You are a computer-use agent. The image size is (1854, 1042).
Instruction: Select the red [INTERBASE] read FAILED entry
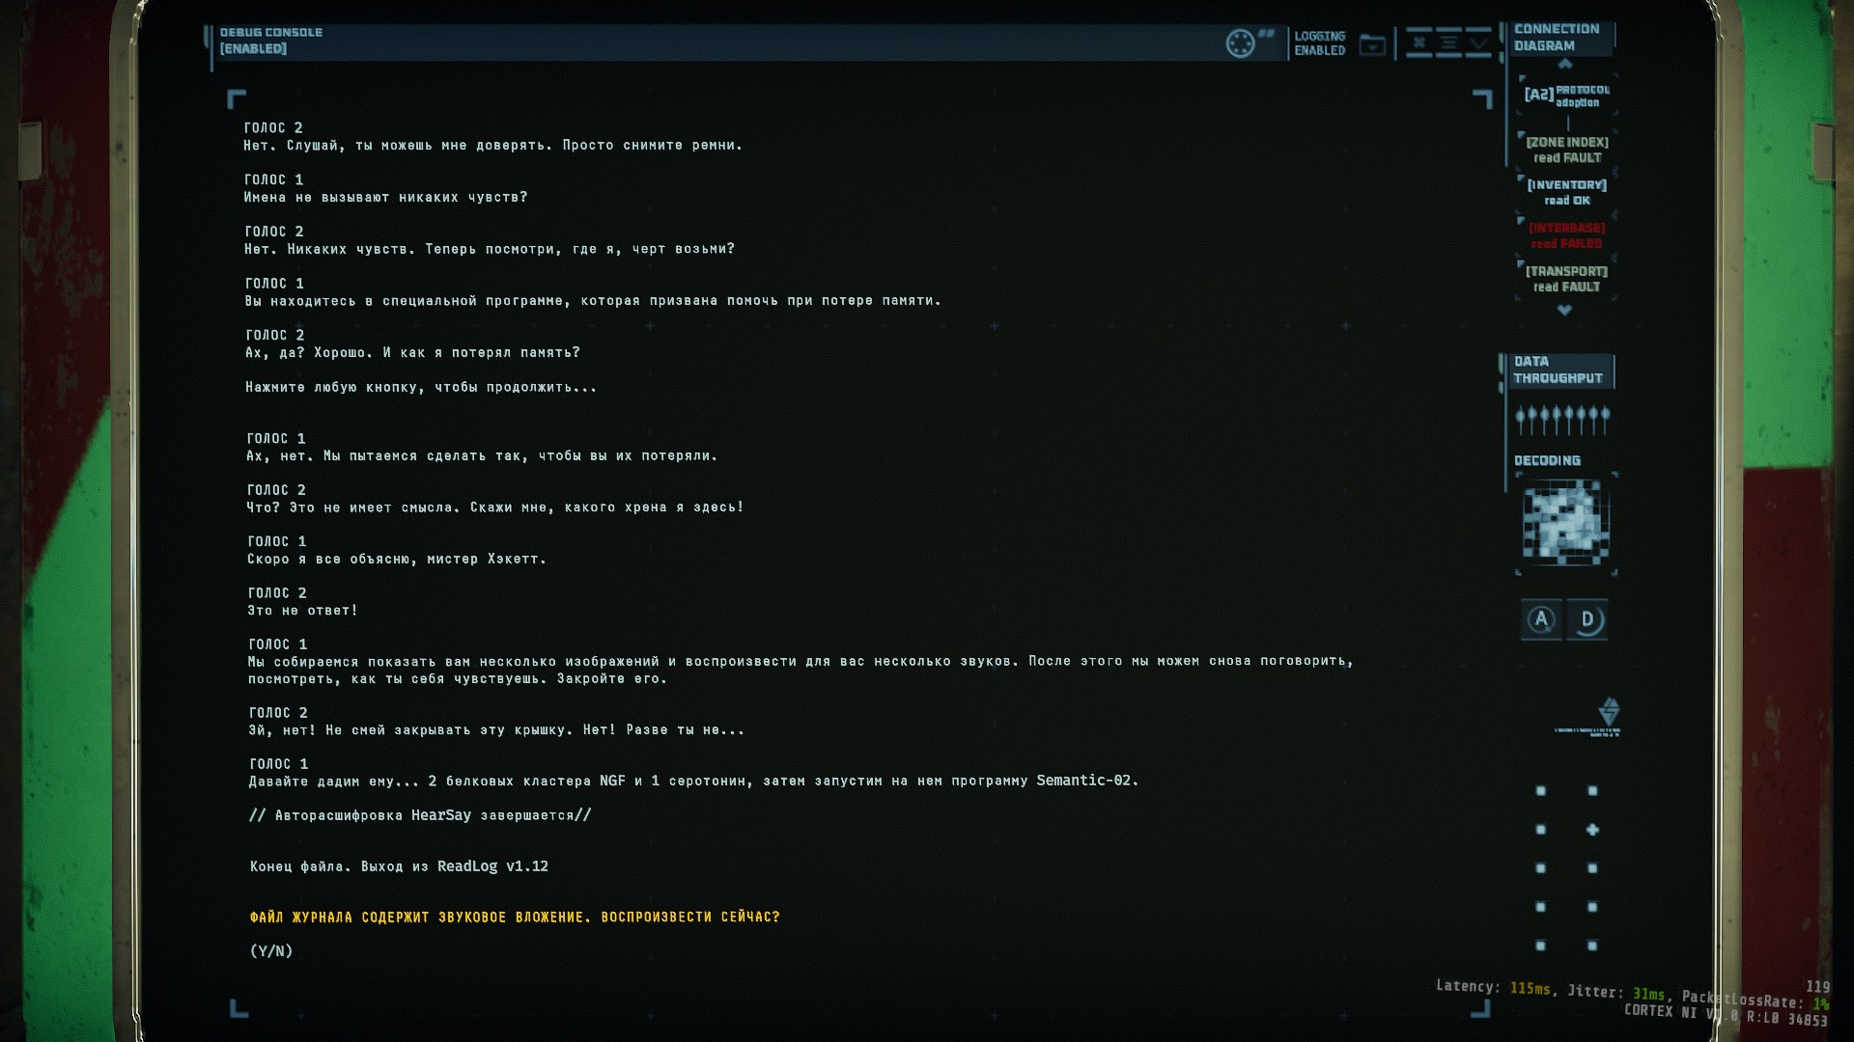pos(1566,235)
